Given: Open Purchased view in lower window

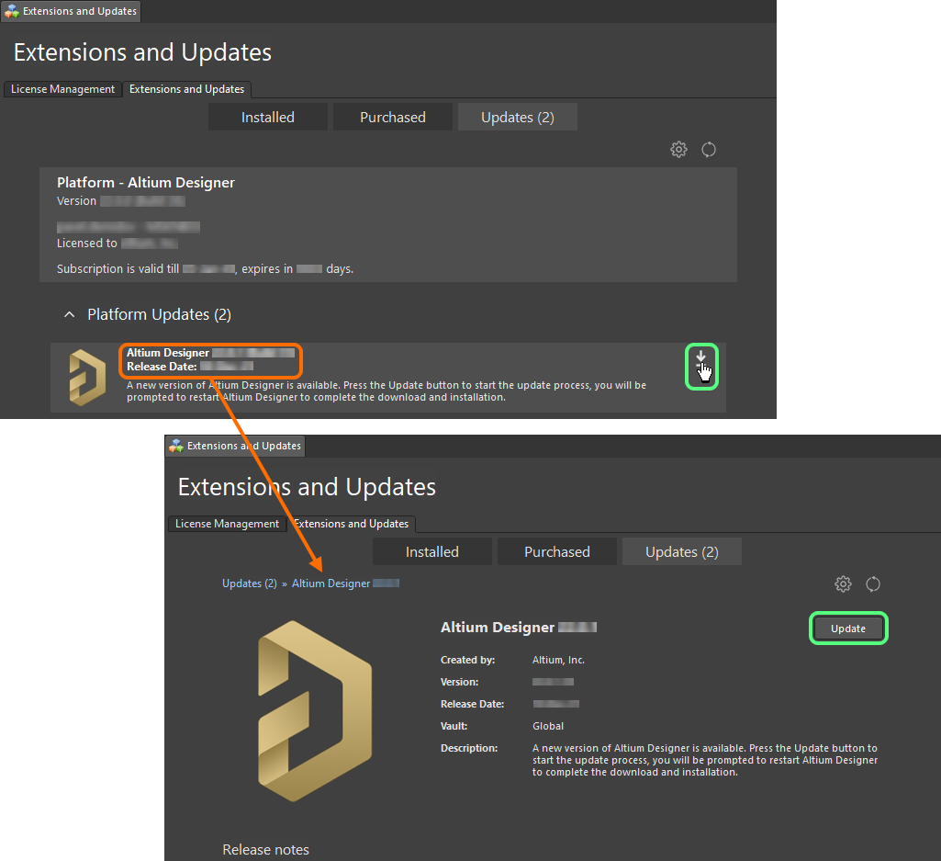Looking at the screenshot, I should point(556,552).
